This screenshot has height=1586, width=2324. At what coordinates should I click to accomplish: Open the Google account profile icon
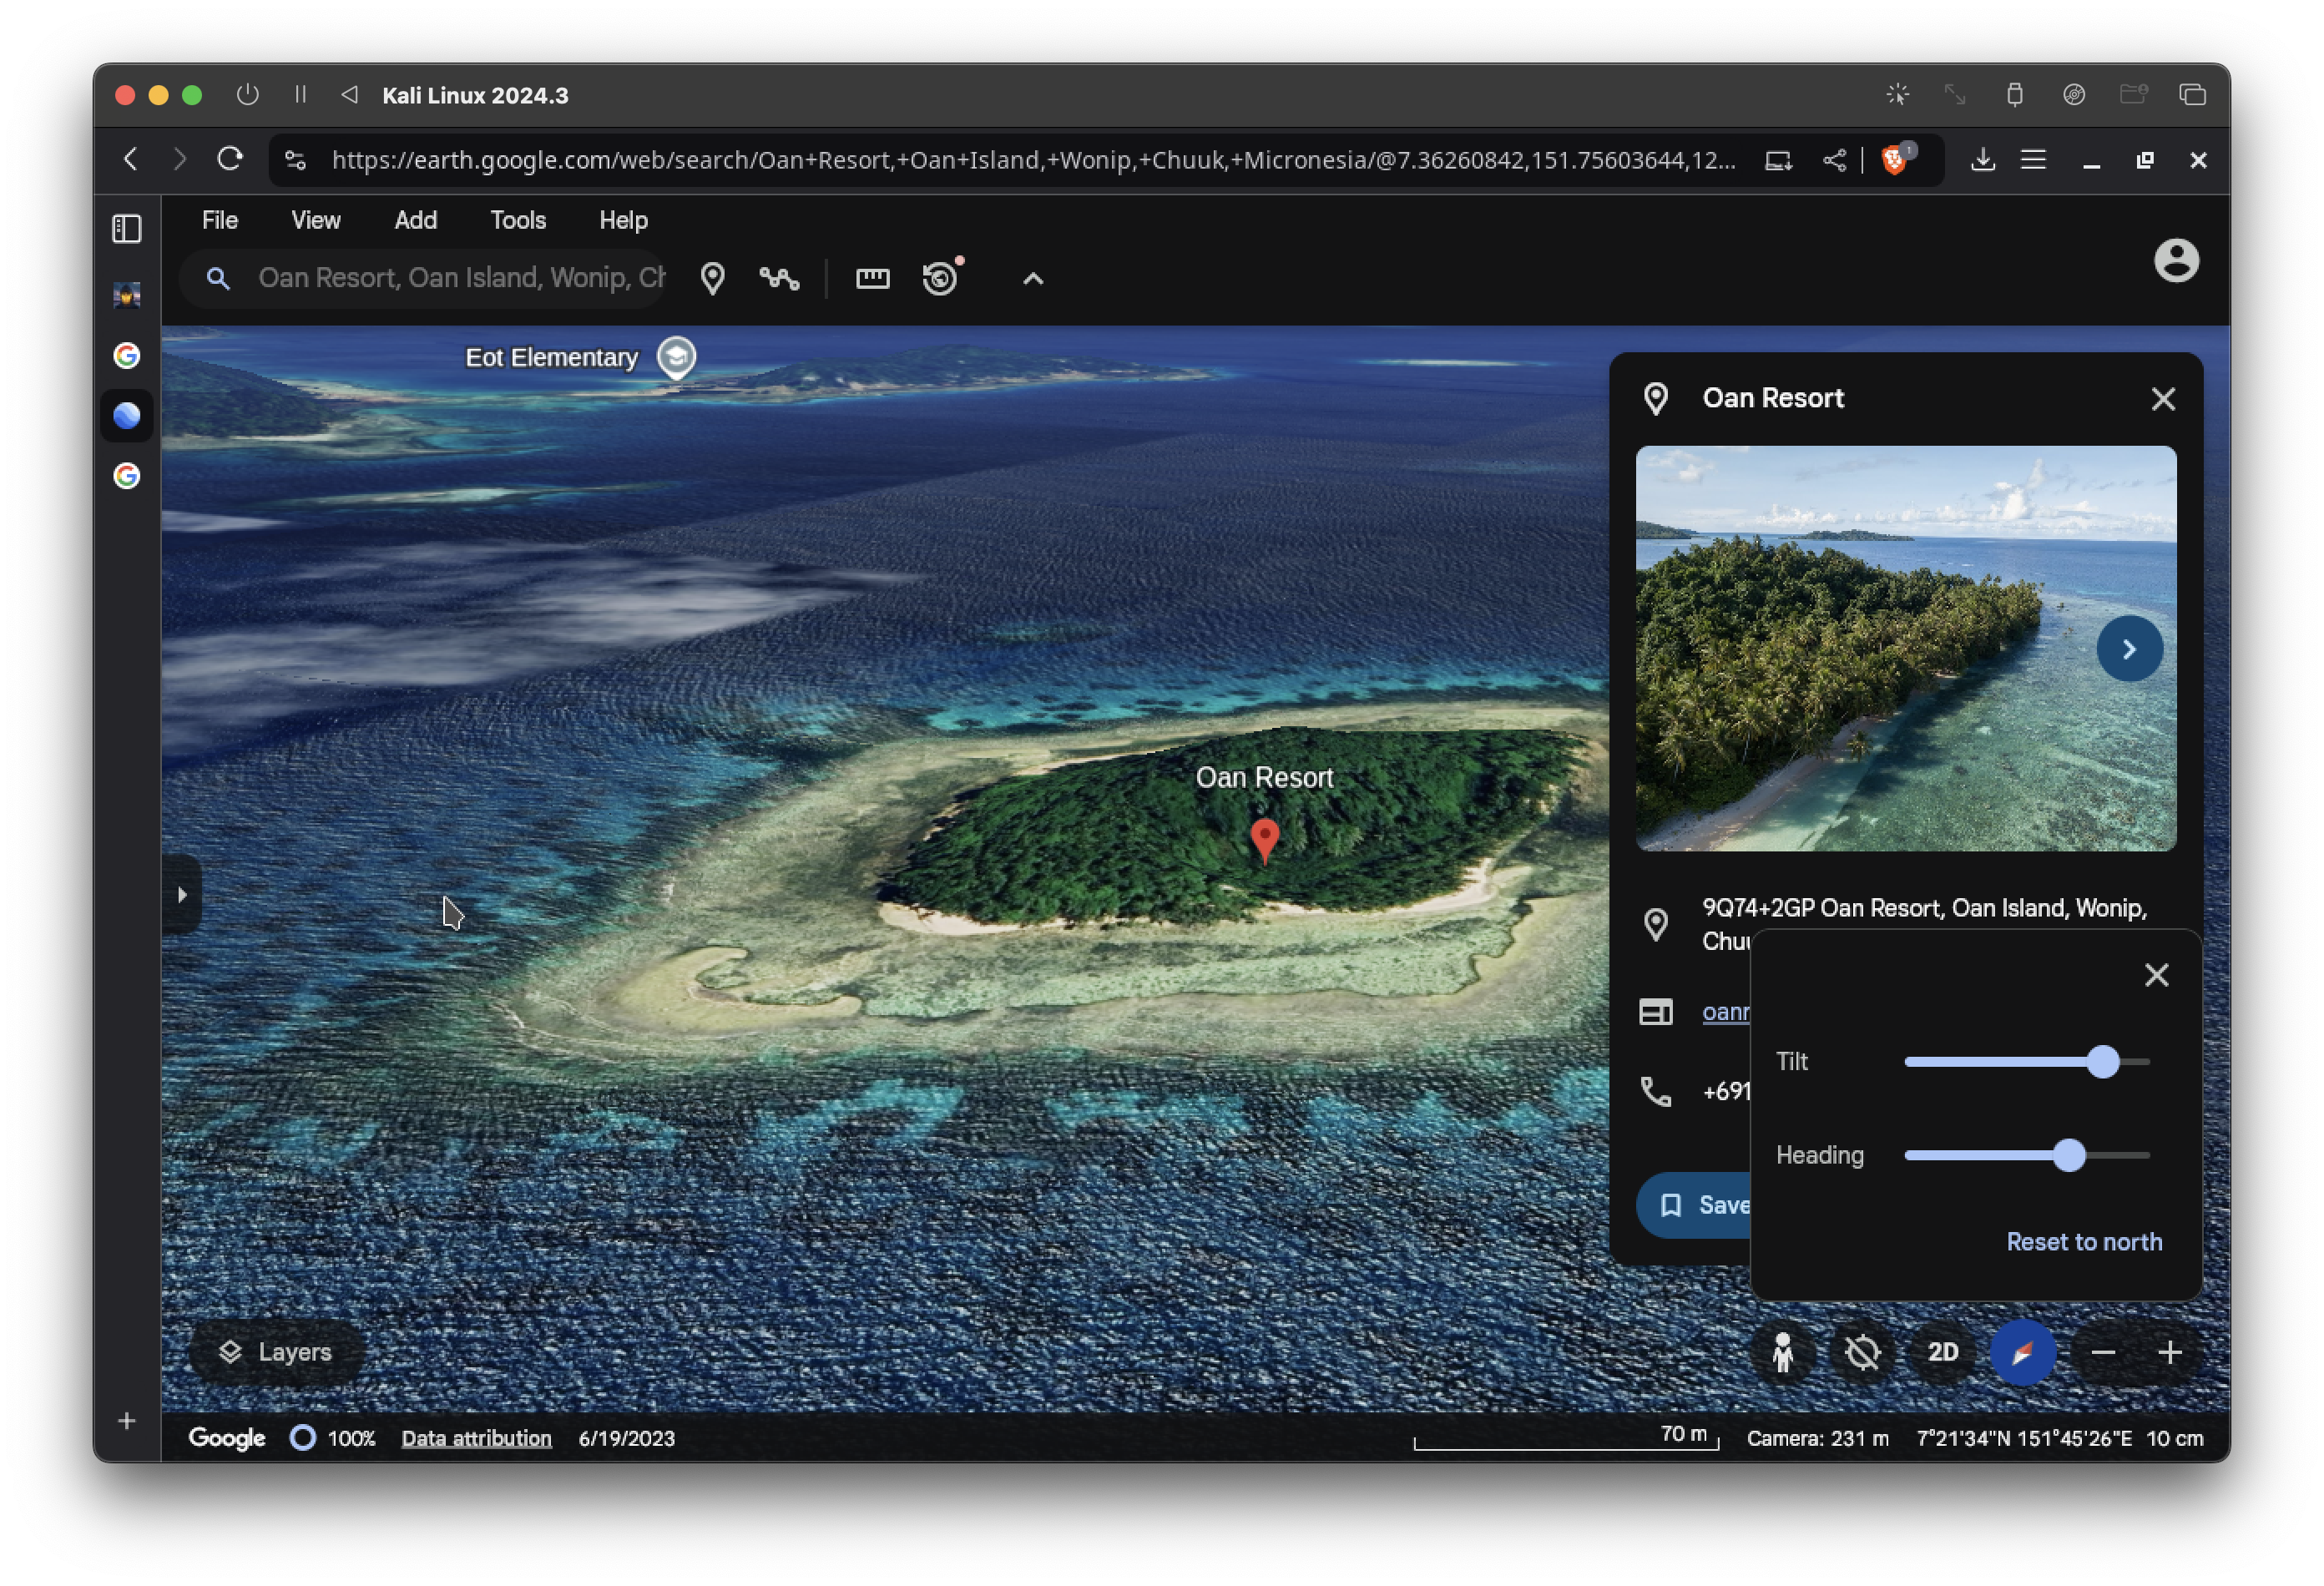(x=2175, y=261)
